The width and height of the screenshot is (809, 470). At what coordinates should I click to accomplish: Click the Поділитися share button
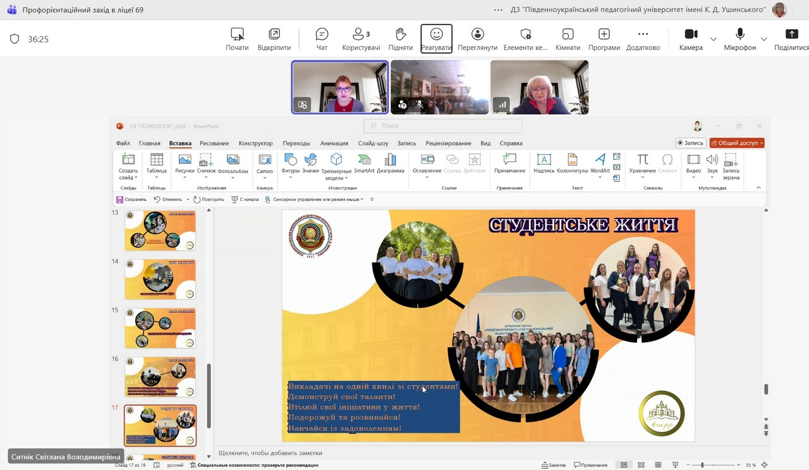pos(791,39)
